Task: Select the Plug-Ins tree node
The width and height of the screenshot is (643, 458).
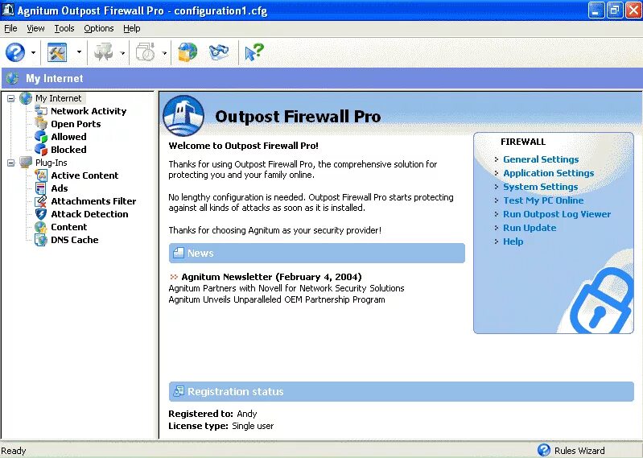Action: 52,163
